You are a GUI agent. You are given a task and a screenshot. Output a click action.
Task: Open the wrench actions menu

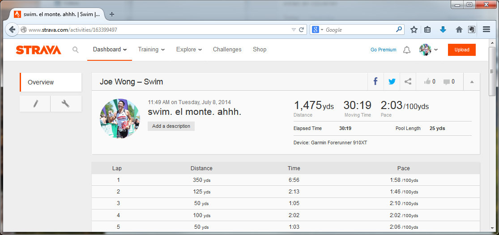tap(65, 104)
